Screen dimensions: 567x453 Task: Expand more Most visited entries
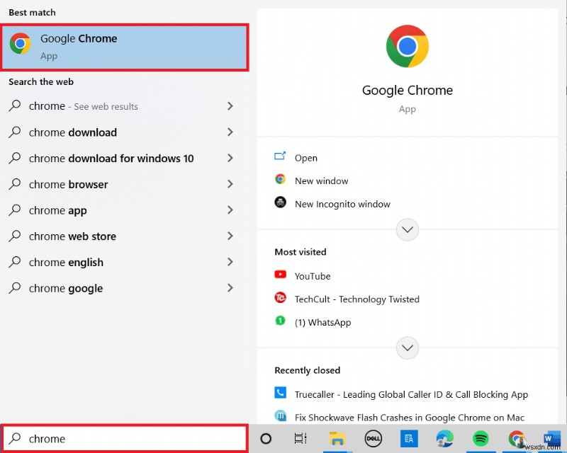(x=408, y=229)
